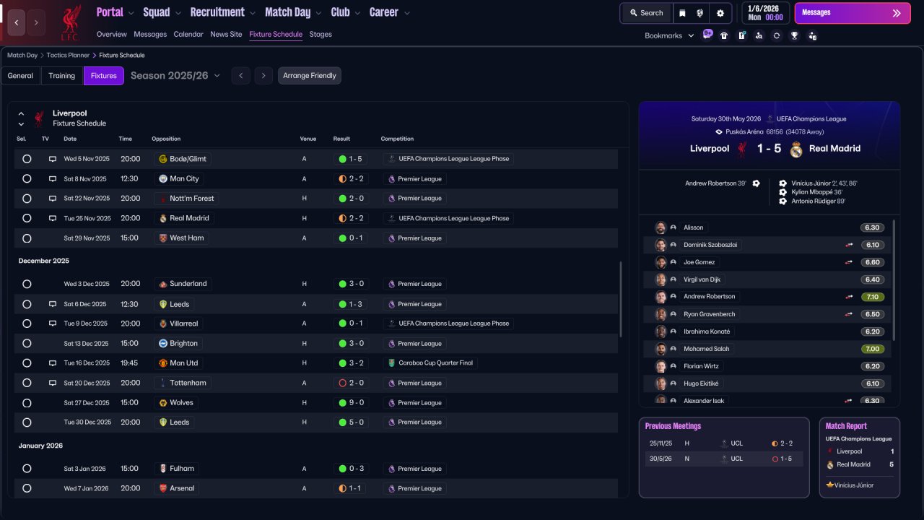This screenshot has height=520, width=924.
Task: Select the Man Utd fixture radio button
Action: (x=27, y=363)
